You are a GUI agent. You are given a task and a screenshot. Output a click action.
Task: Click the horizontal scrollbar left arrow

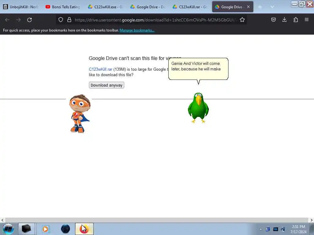coord(2,220)
